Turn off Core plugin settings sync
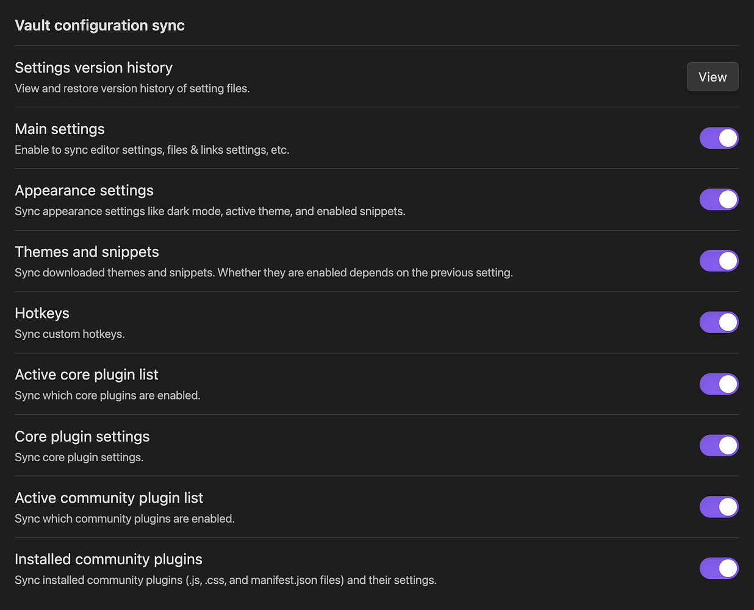 719,445
